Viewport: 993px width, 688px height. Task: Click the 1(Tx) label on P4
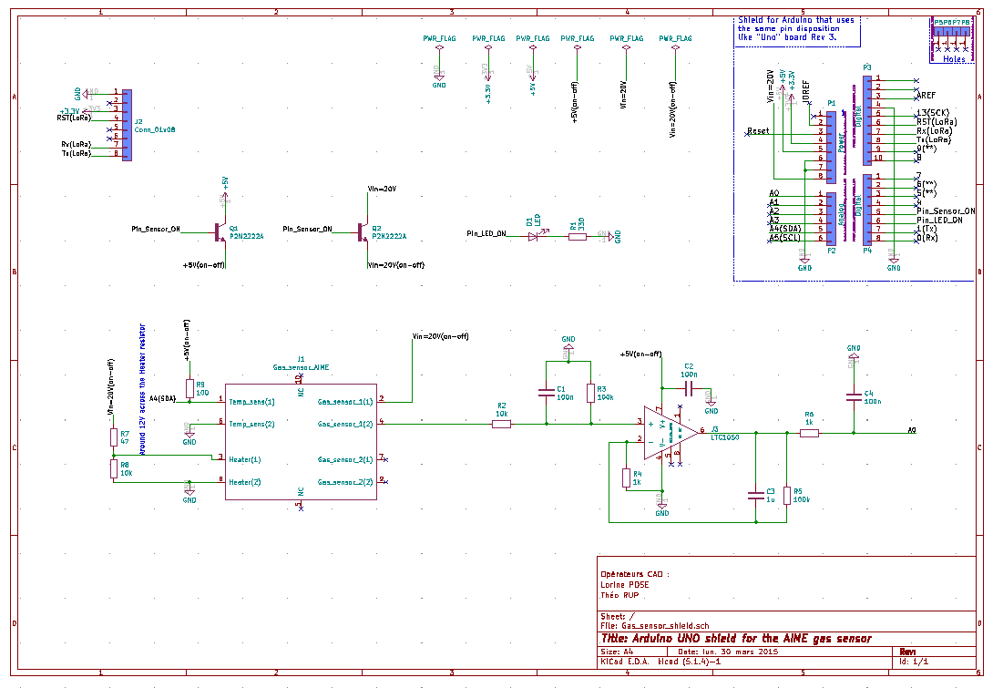click(926, 229)
